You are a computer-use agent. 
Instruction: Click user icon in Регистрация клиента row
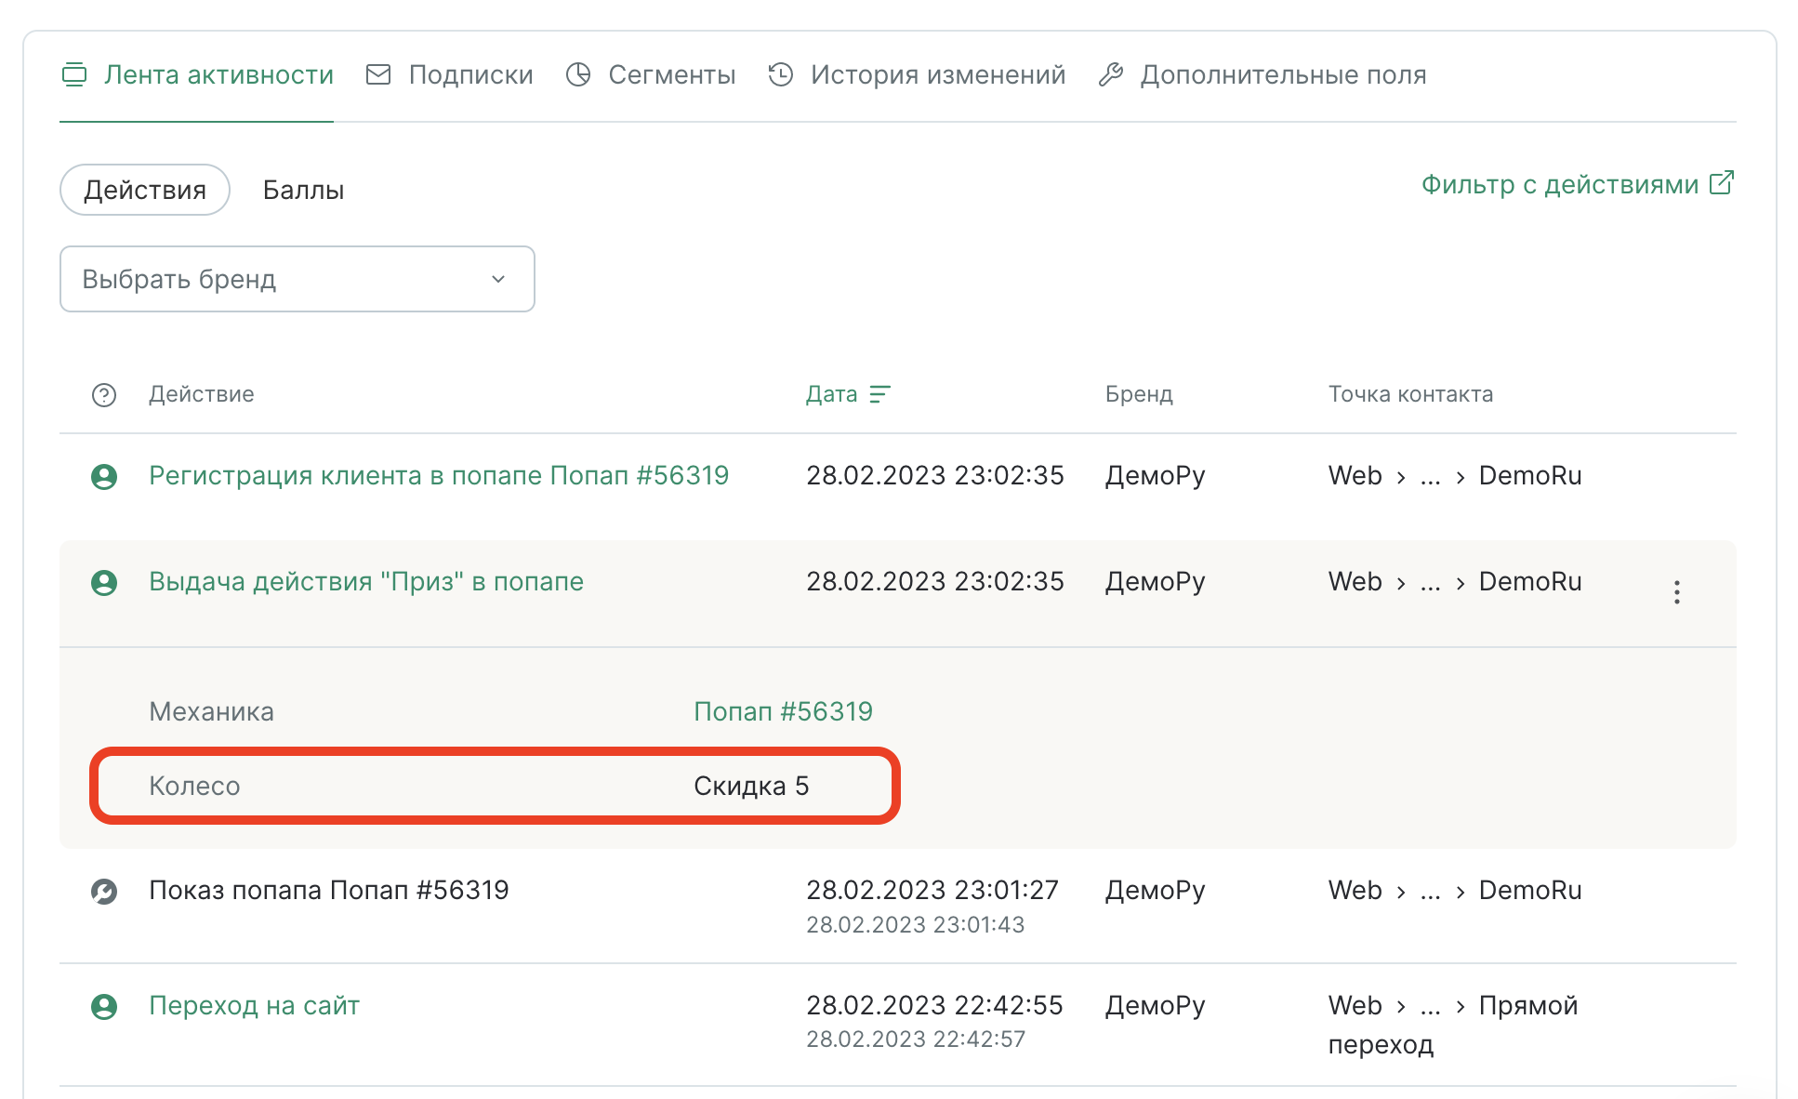click(x=104, y=477)
